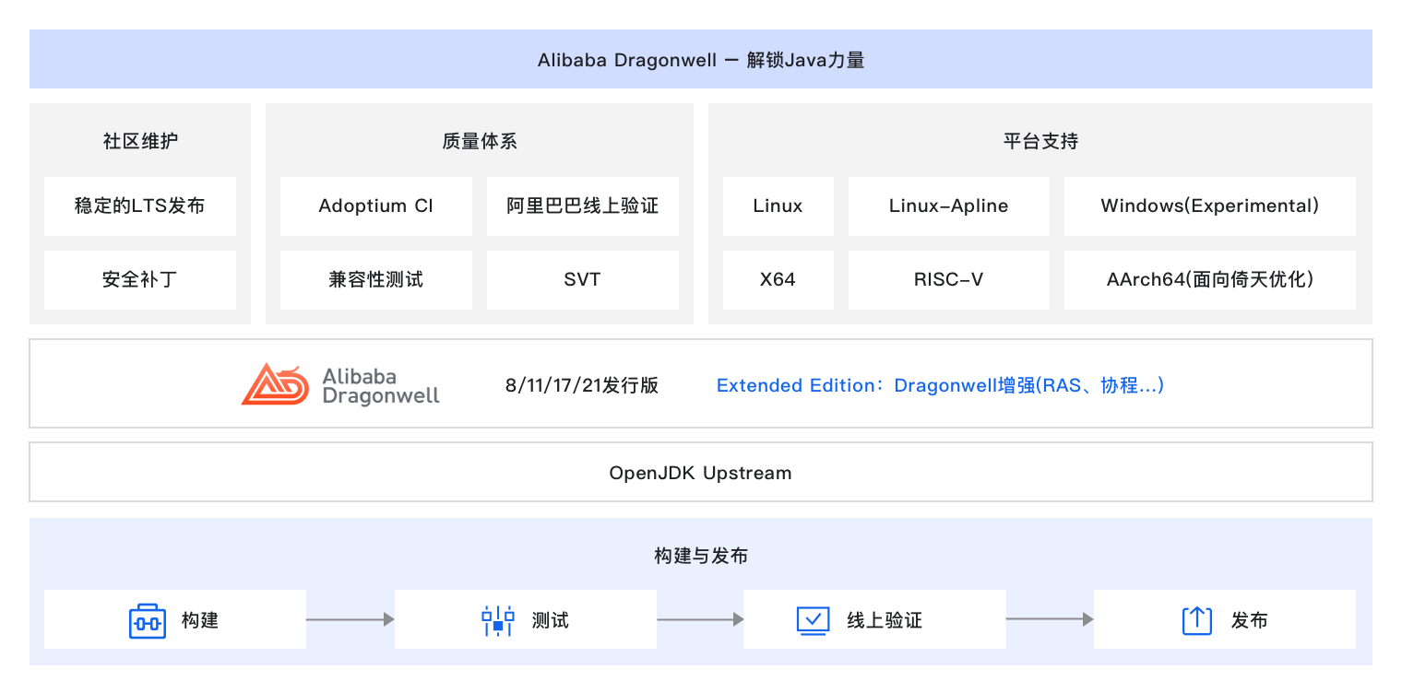1402x693 pixels.
Task: Select the 稳定的LTS发布 box
Action: [x=140, y=206]
